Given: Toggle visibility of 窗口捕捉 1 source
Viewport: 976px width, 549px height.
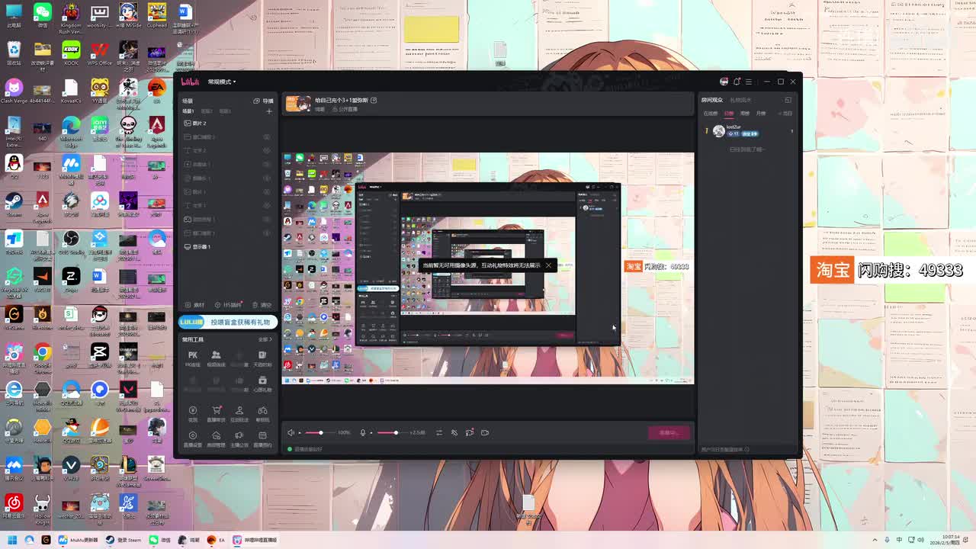Looking at the screenshot, I should pos(267,233).
